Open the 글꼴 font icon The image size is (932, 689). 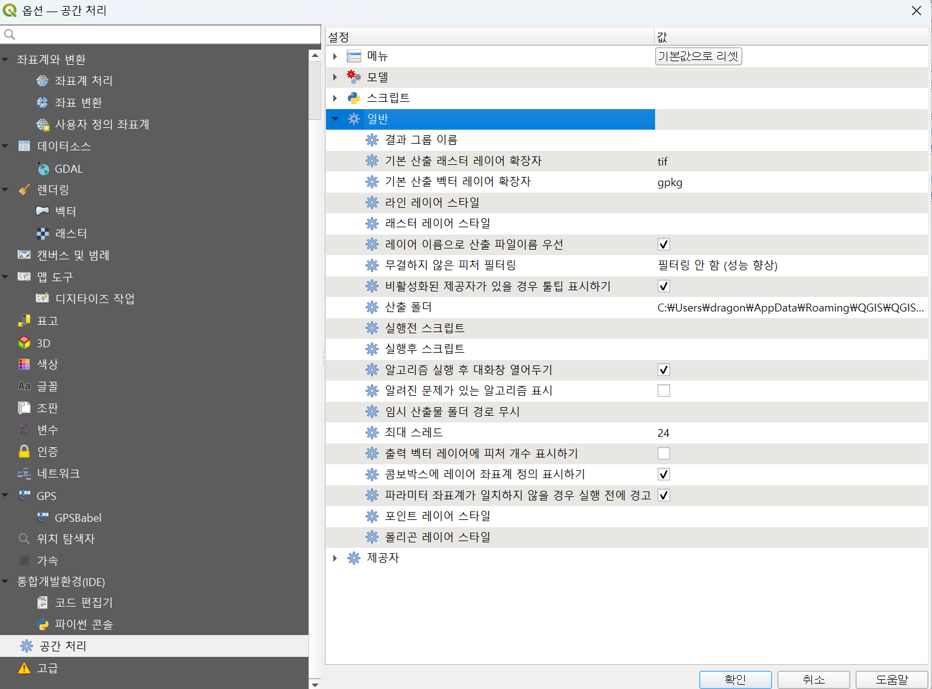tap(24, 386)
